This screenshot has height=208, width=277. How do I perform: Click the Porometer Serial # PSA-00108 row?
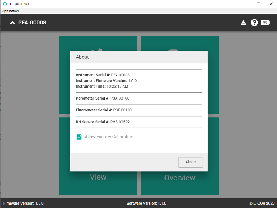(x=103, y=98)
